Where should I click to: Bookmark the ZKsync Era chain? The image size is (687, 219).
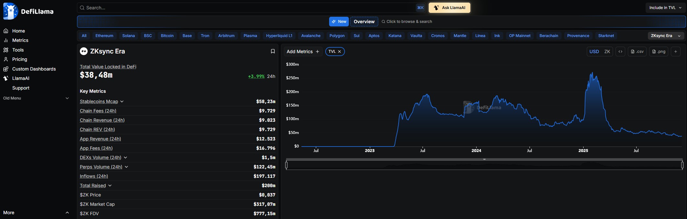(273, 52)
